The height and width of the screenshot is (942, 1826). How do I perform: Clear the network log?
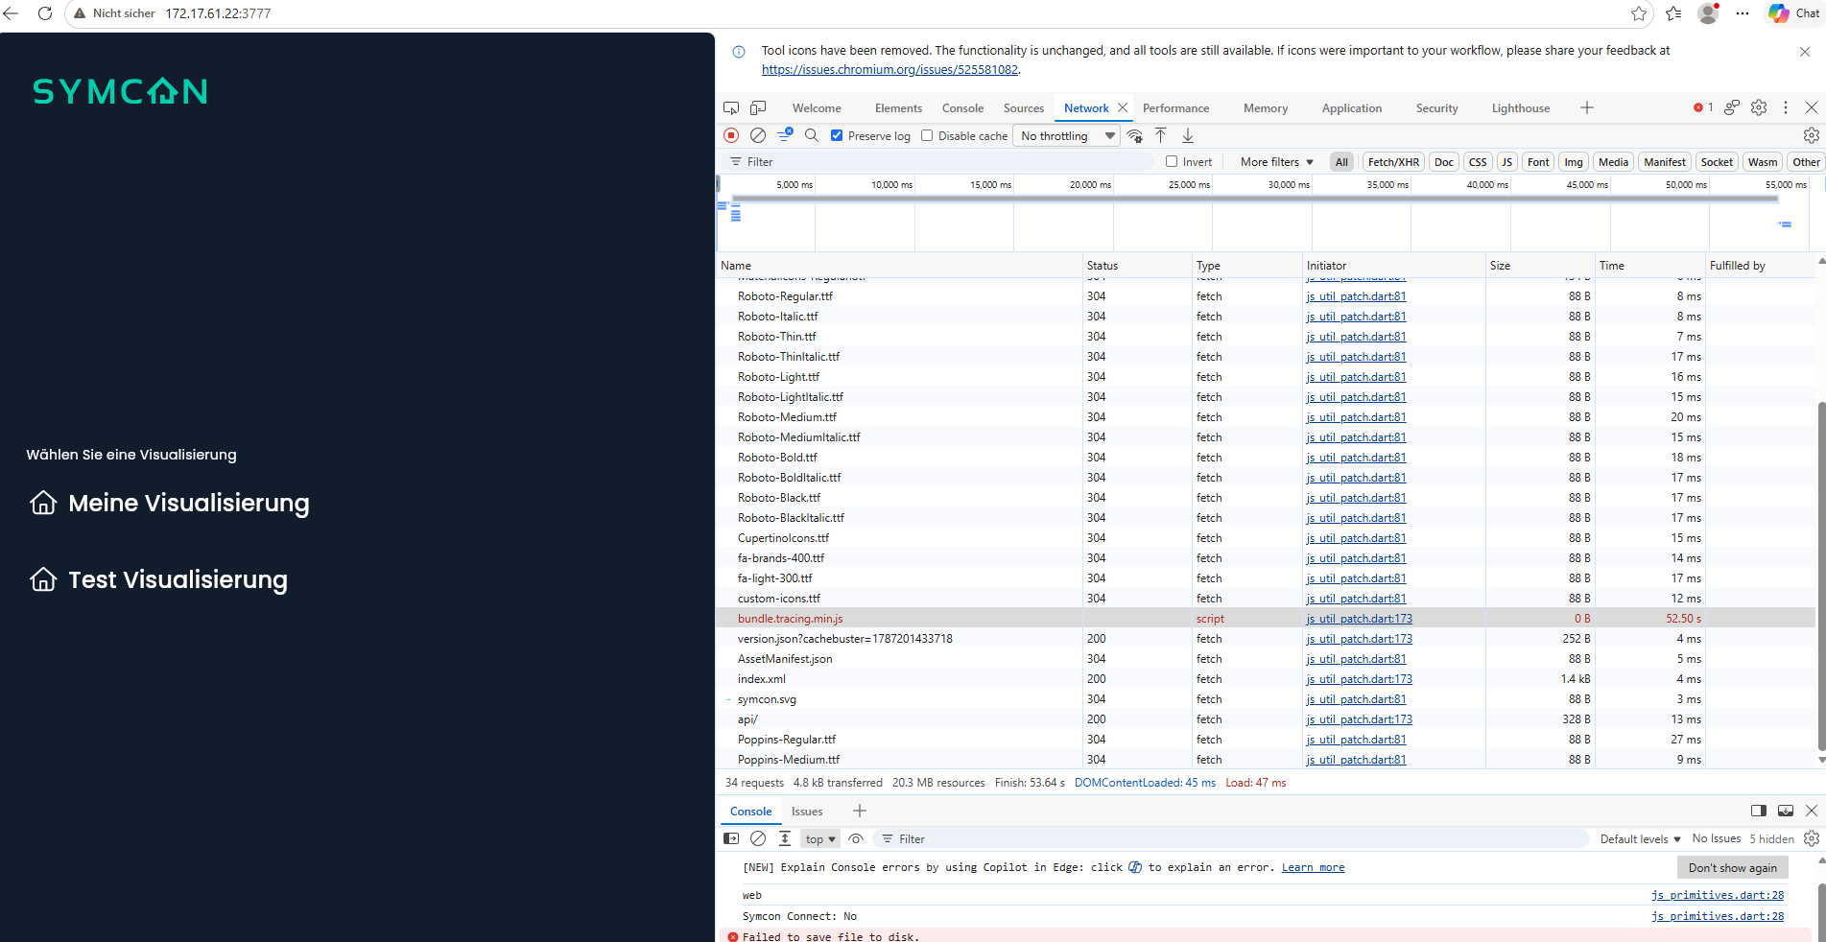pyautogui.click(x=758, y=135)
